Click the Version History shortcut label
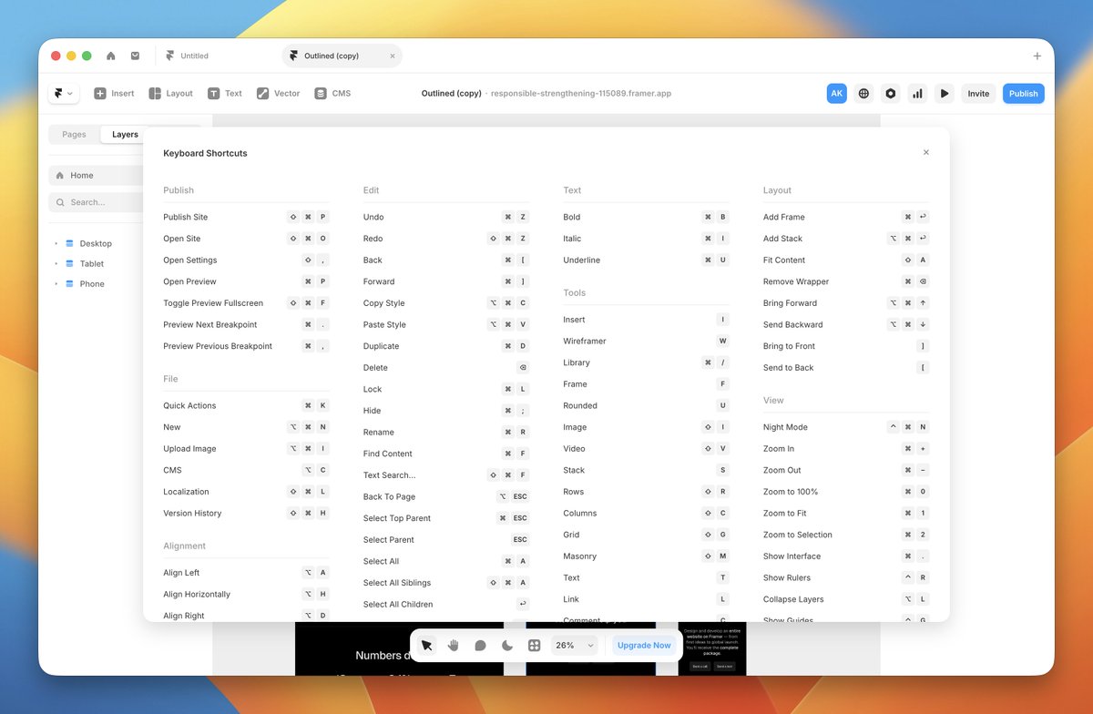 pyautogui.click(x=192, y=513)
